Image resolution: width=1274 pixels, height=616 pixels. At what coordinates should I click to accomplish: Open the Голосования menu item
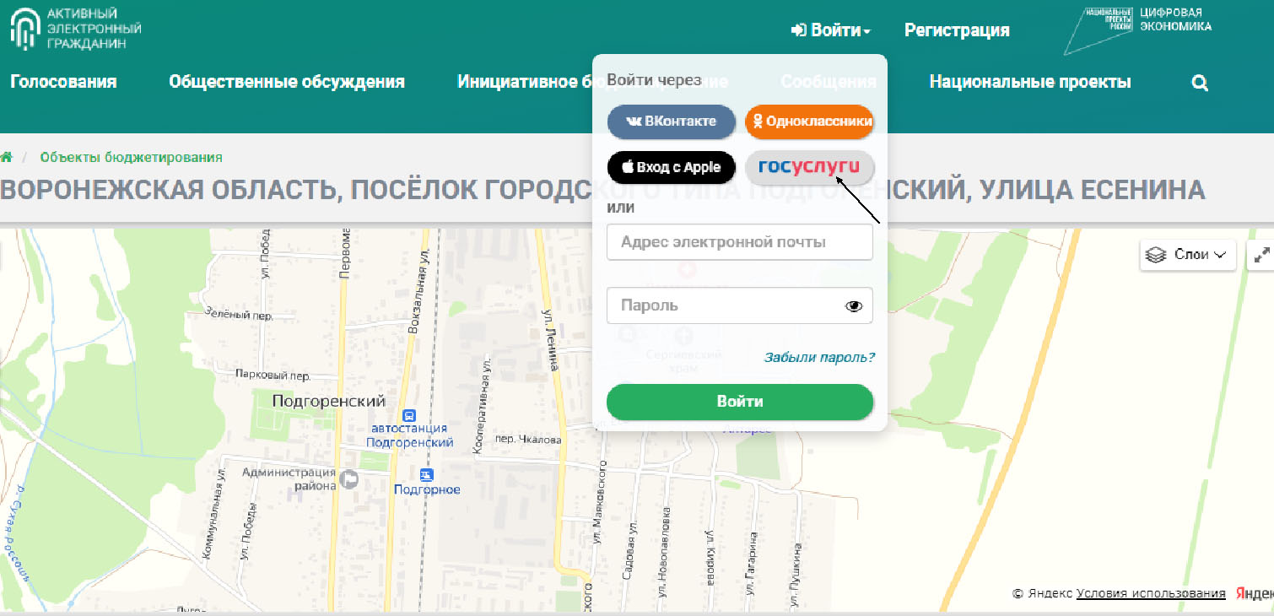coord(63,82)
